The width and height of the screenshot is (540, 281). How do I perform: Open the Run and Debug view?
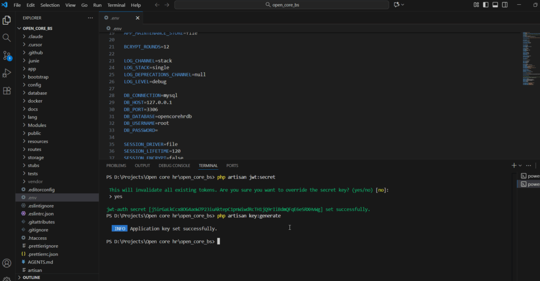[7, 73]
